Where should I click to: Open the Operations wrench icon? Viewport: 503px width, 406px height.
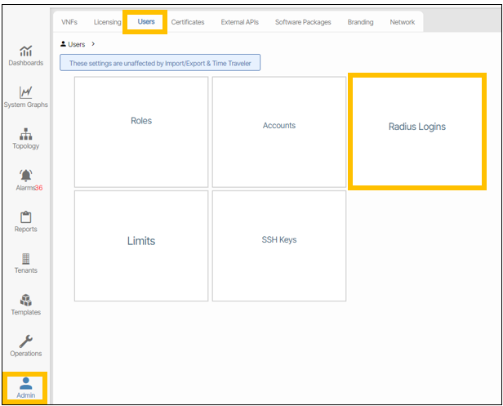(25, 341)
